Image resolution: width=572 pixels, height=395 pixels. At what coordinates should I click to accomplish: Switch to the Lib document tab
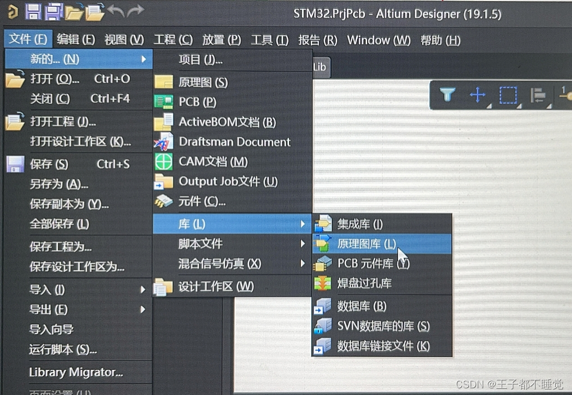(x=321, y=67)
